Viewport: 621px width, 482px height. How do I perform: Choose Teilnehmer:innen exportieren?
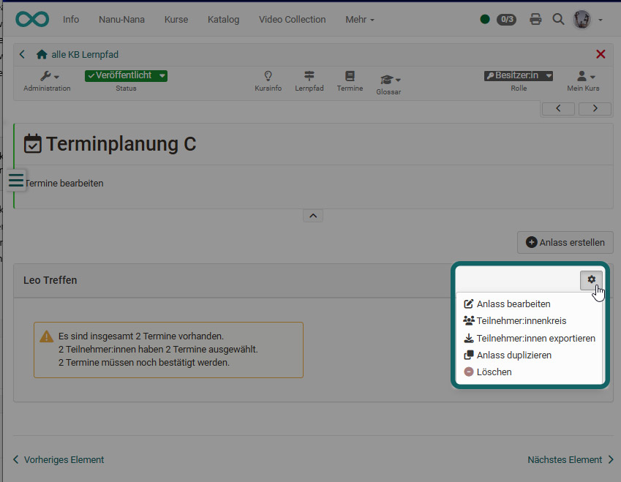(530, 338)
